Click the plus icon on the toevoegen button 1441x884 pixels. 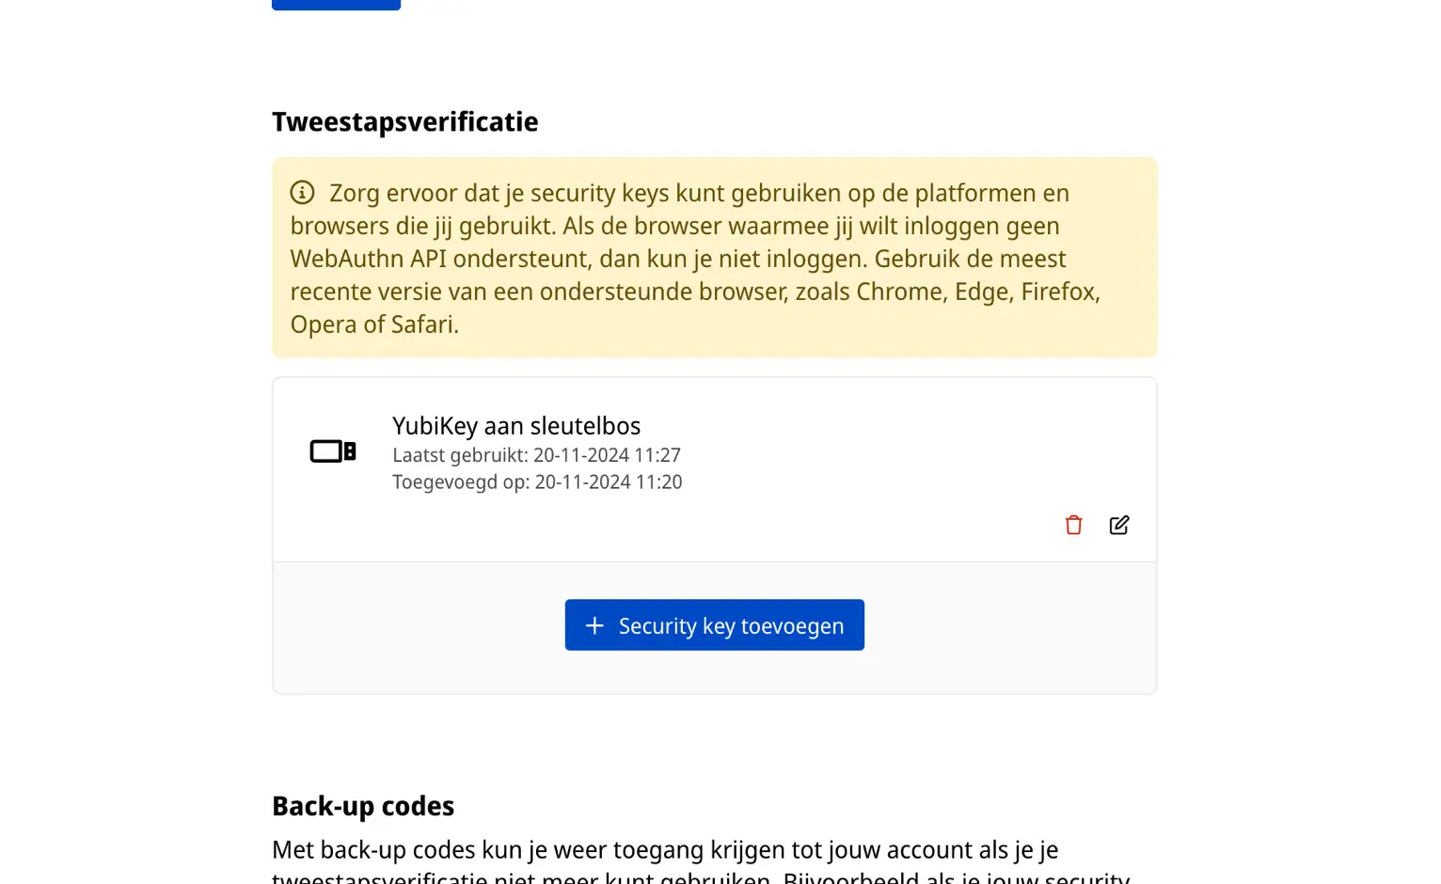tap(594, 624)
